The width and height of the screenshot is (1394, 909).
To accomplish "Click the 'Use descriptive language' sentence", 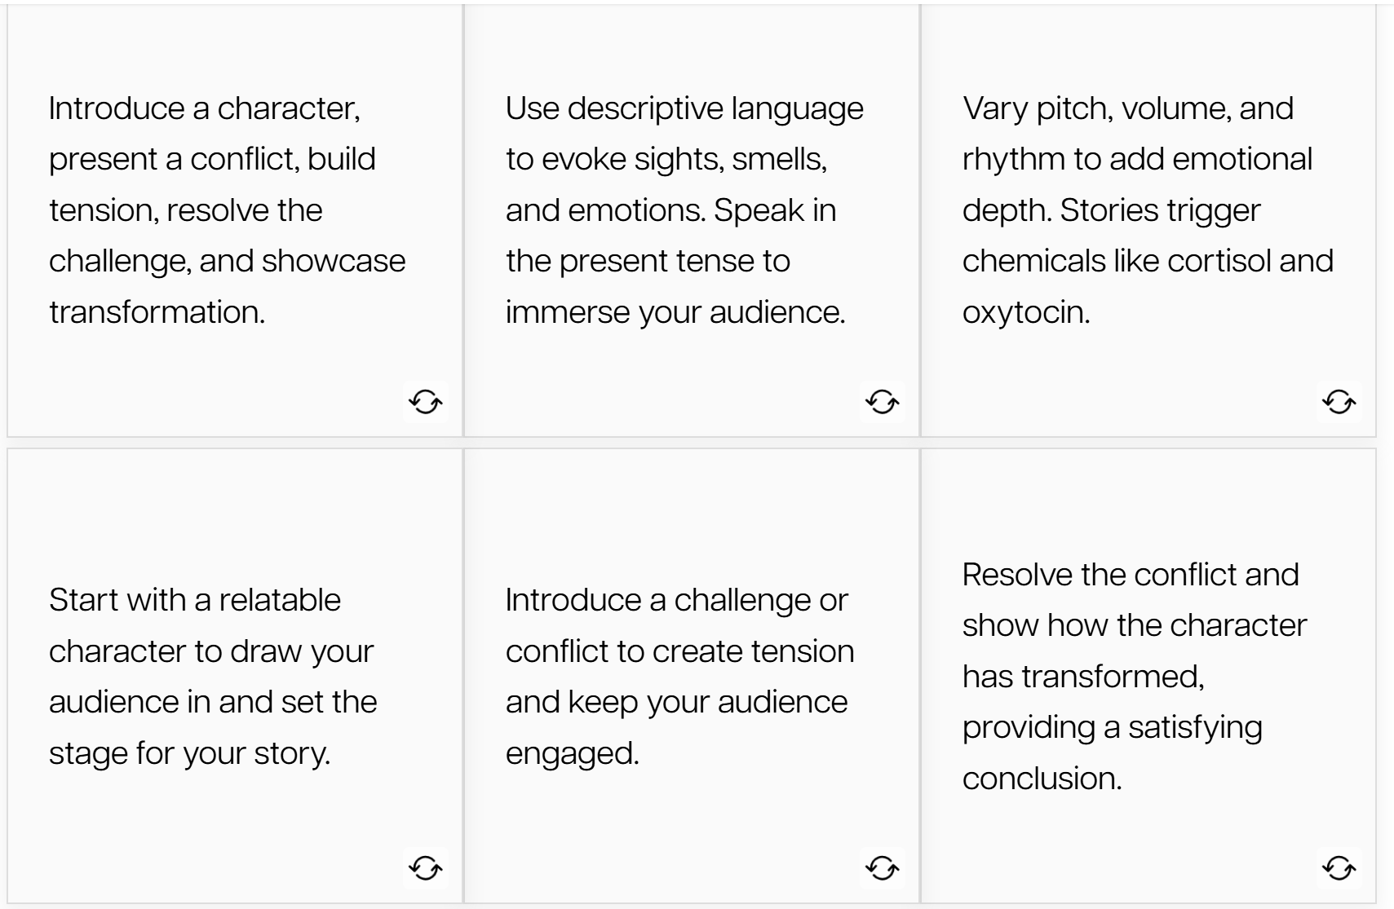I will [684, 133].
